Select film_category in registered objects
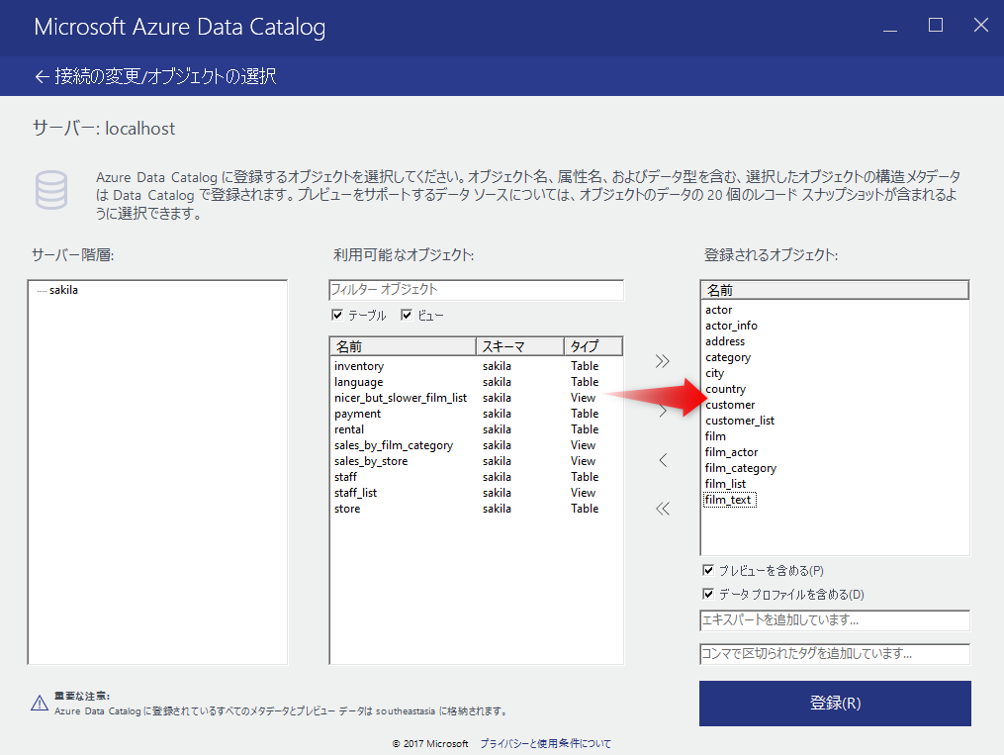 pyautogui.click(x=741, y=468)
